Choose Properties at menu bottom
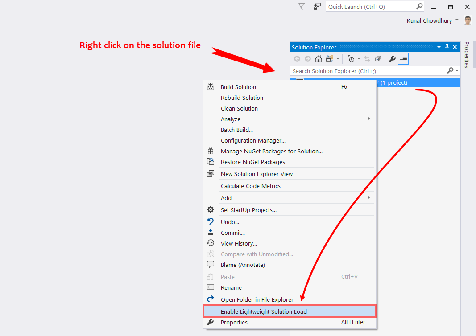476x336 pixels. pyautogui.click(x=290, y=322)
